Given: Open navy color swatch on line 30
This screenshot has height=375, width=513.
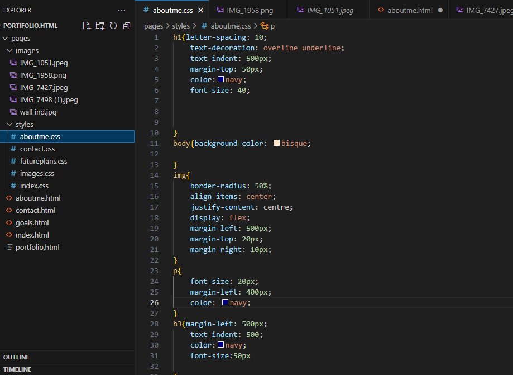Looking at the screenshot, I should point(221,344).
